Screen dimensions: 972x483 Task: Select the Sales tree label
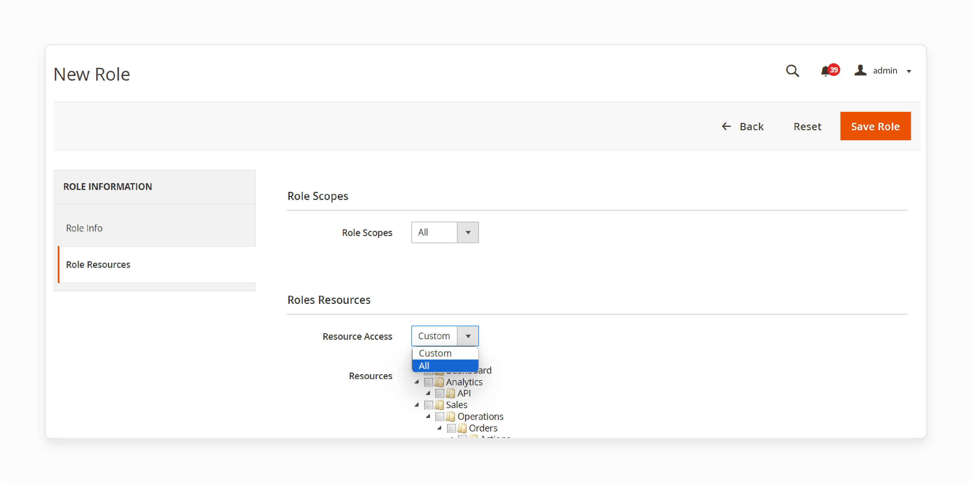456,405
